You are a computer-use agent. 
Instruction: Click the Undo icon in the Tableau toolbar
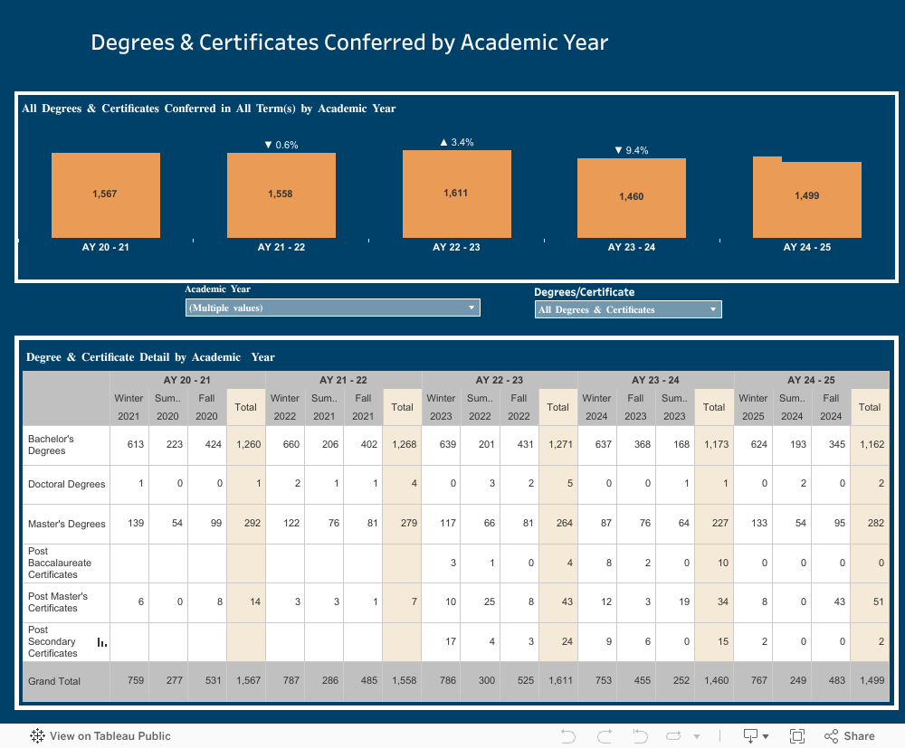click(568, 735)
